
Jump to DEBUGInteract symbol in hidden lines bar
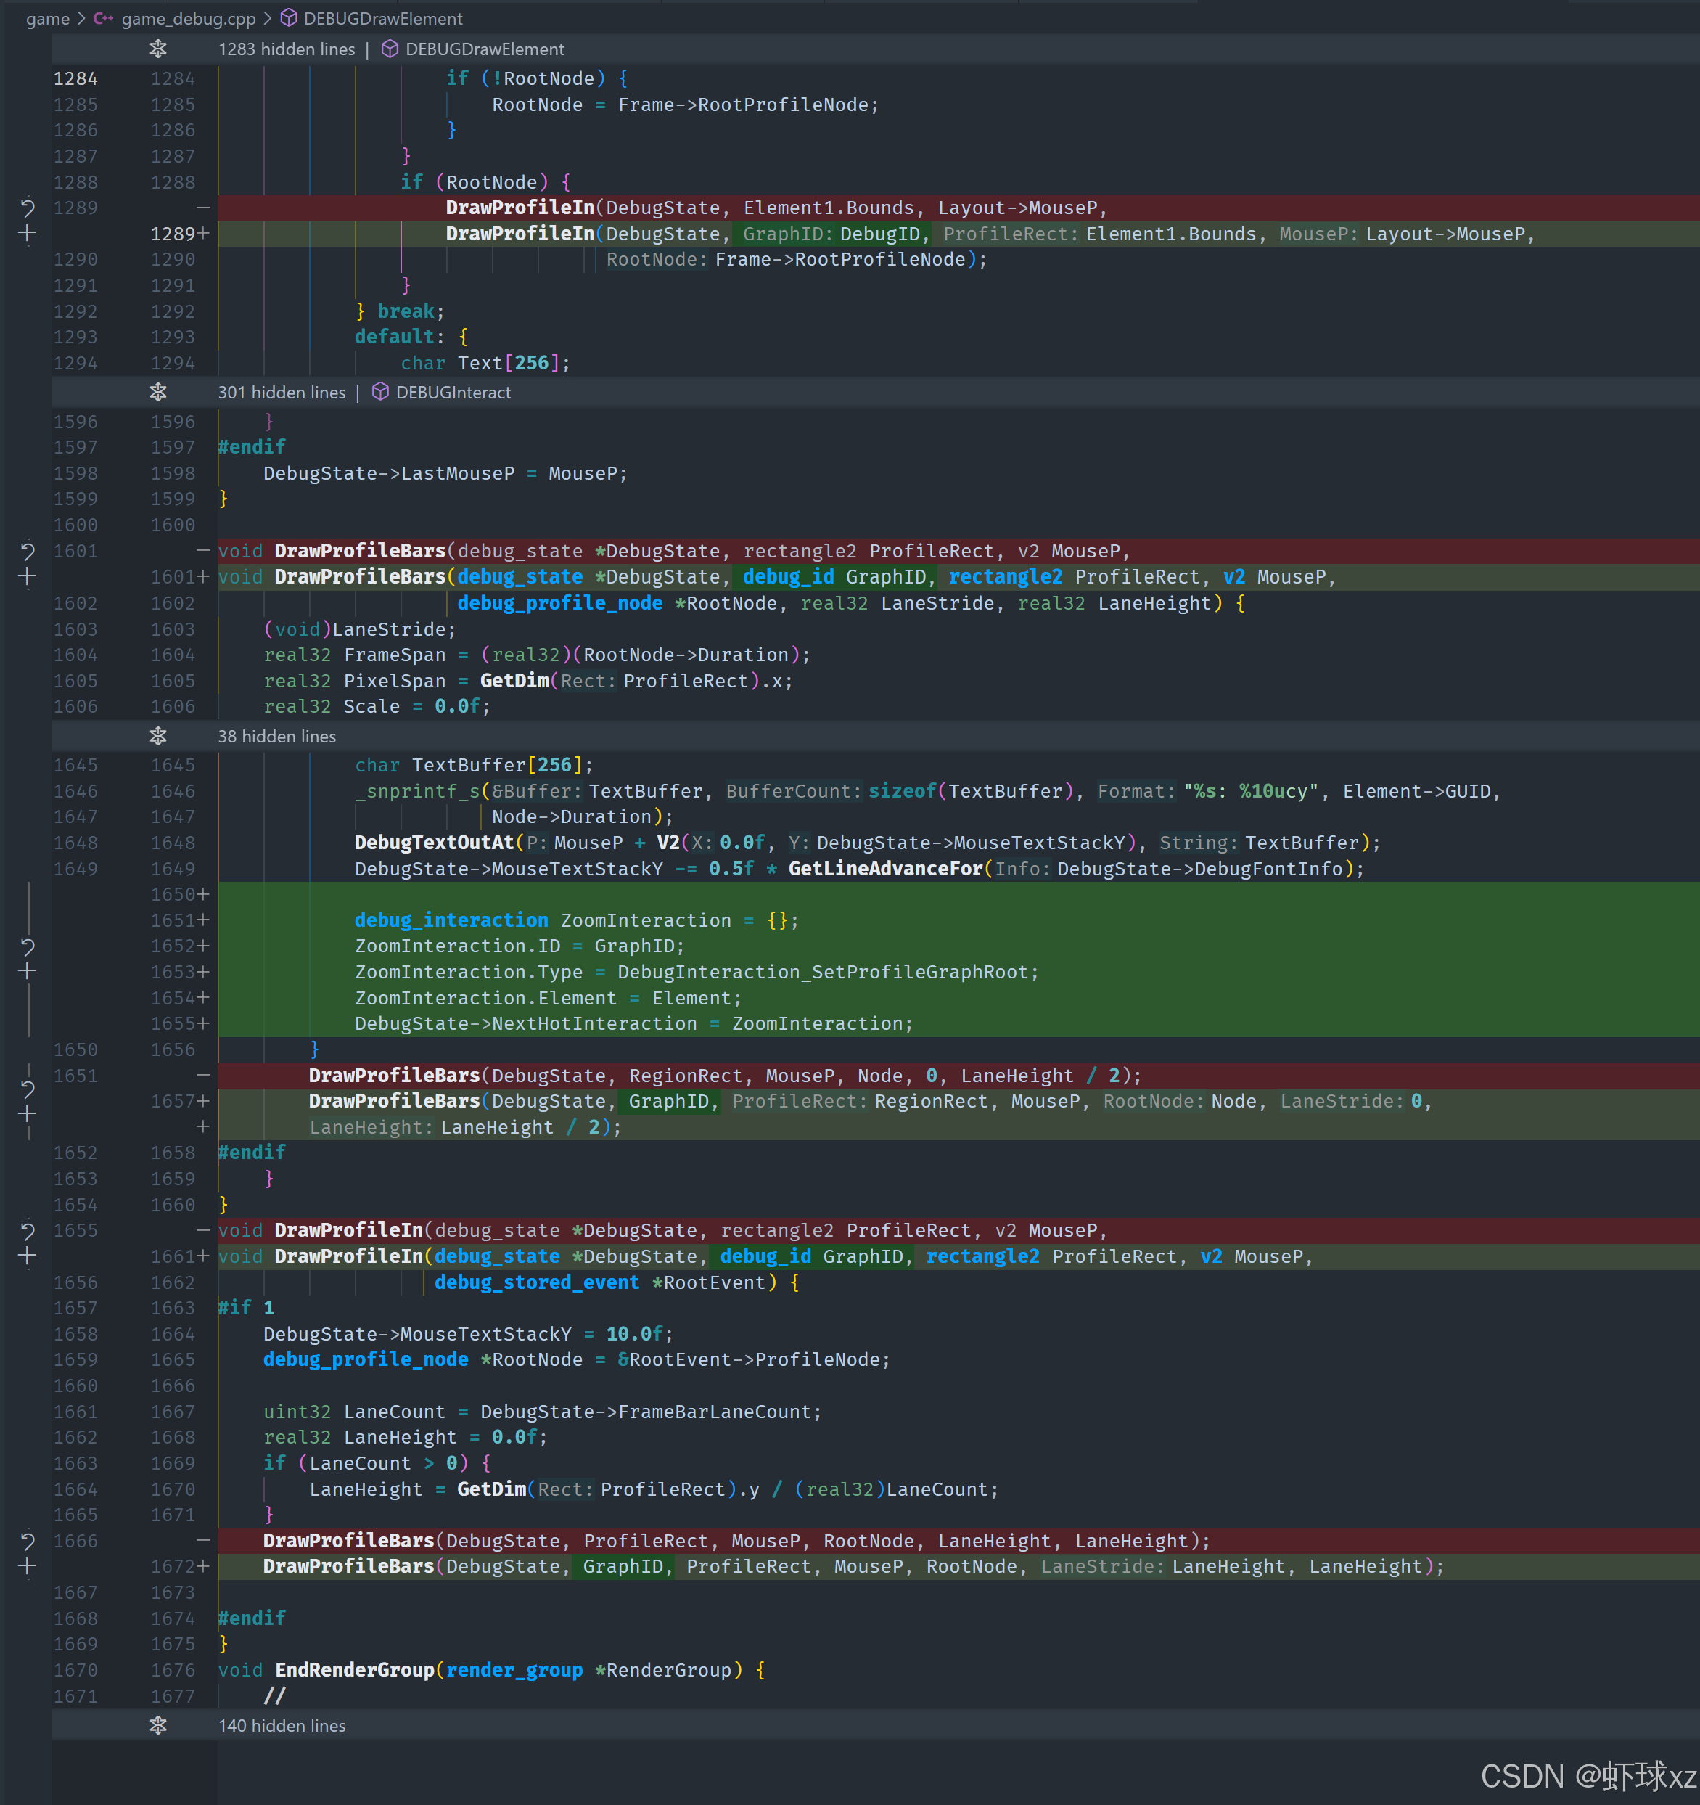pyautogui.click(x=453, y=392)
